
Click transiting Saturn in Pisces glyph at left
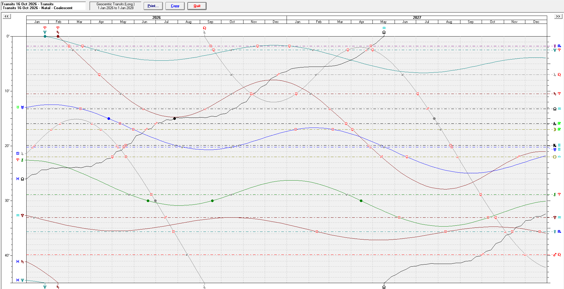click(20, 262)
